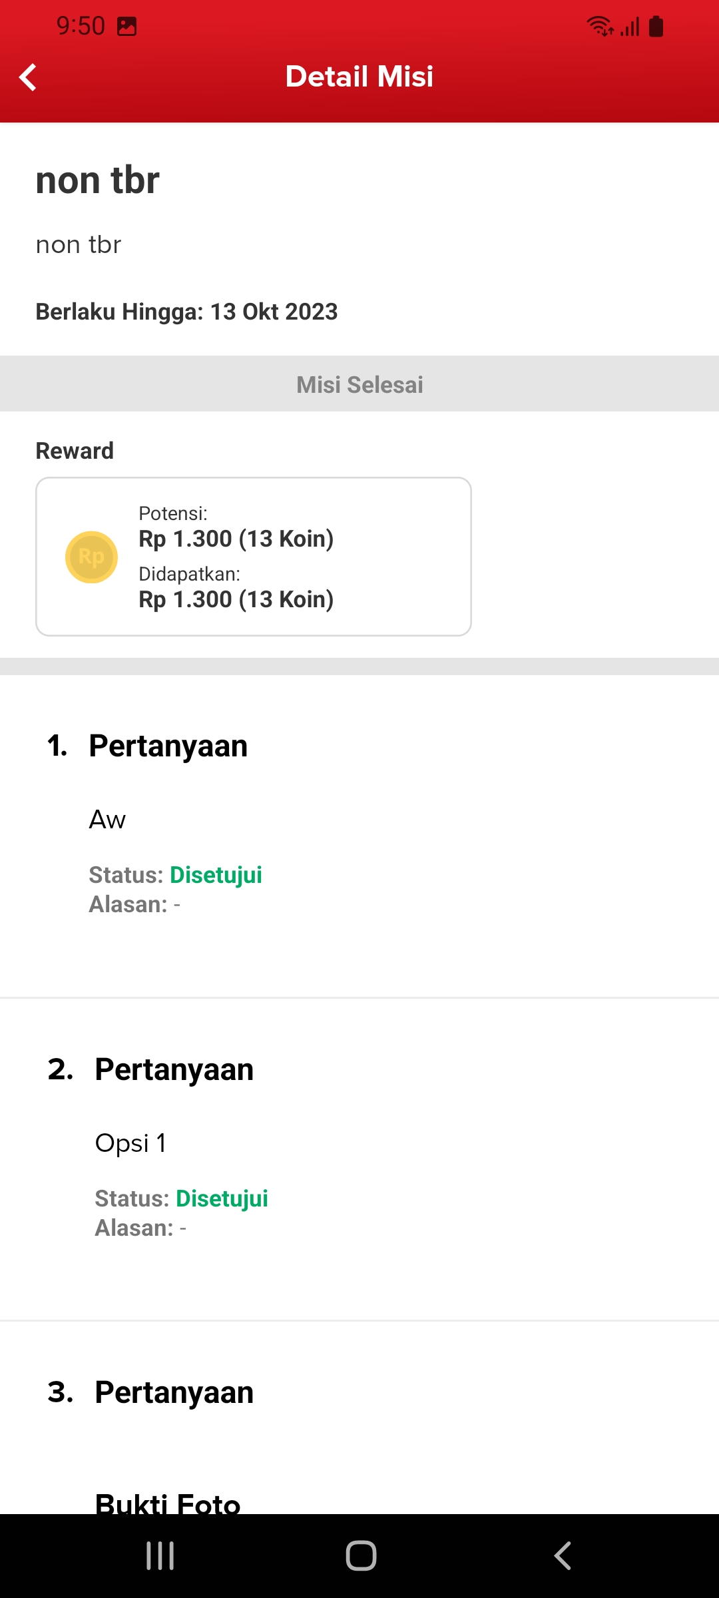Tap the screenshot notification icon in status bar

click(x=126, y=27)
